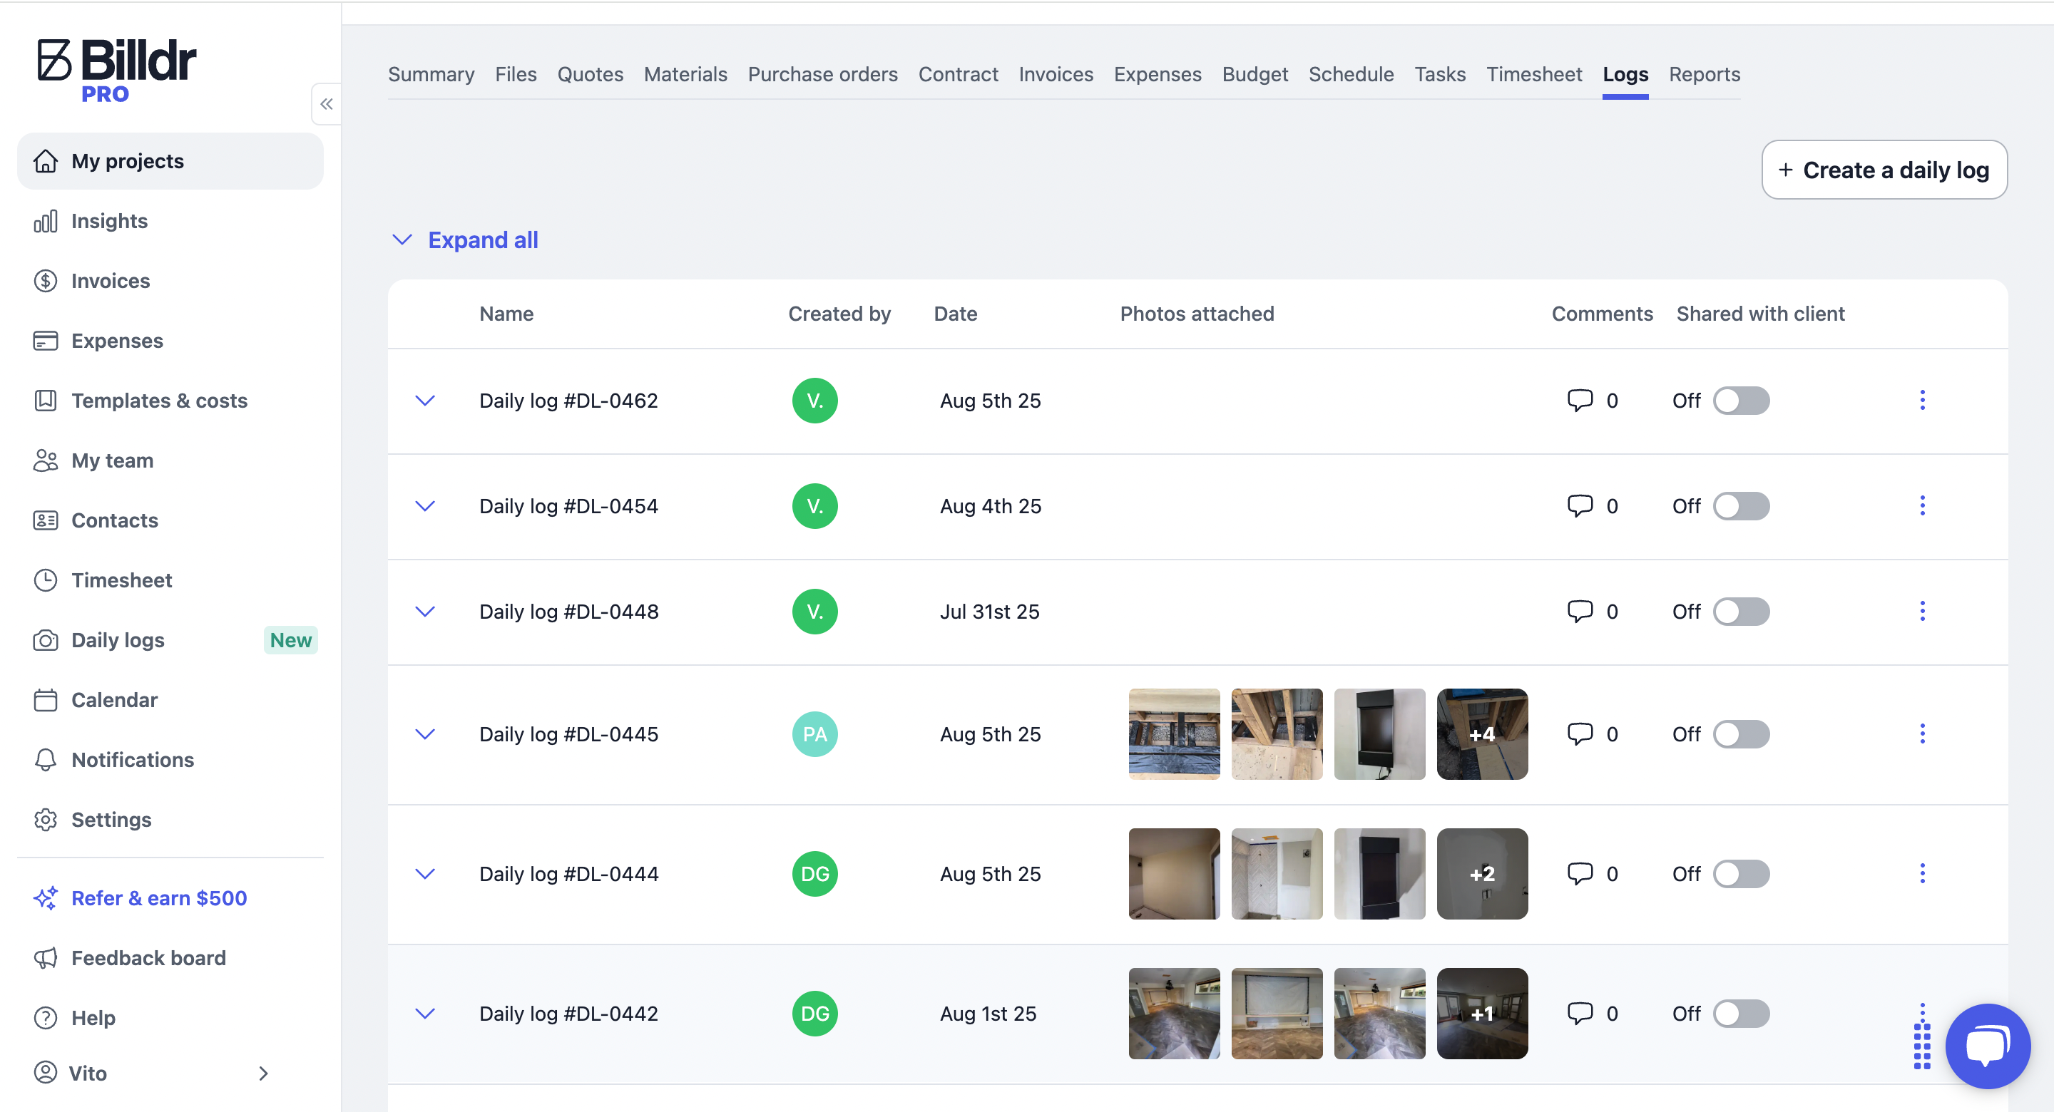Open first photo of Daily log #DL-0442

[1174, 1013]
